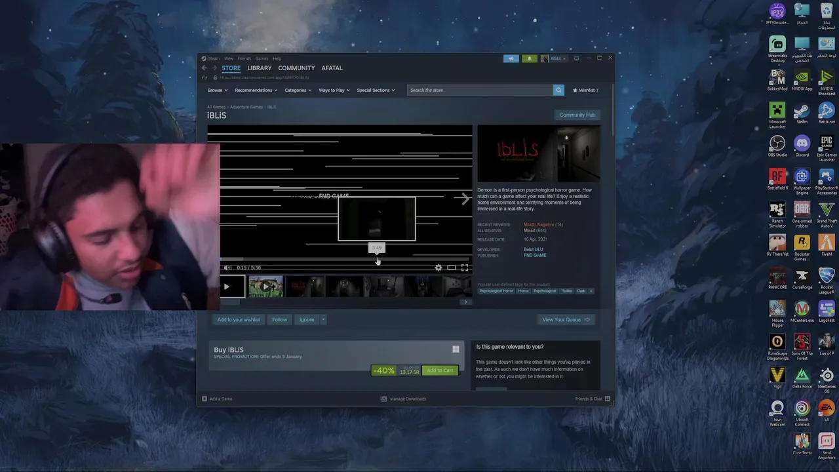839x472 pixels.
Task: Open the Games menu
Action: click(x=262, y=58)
